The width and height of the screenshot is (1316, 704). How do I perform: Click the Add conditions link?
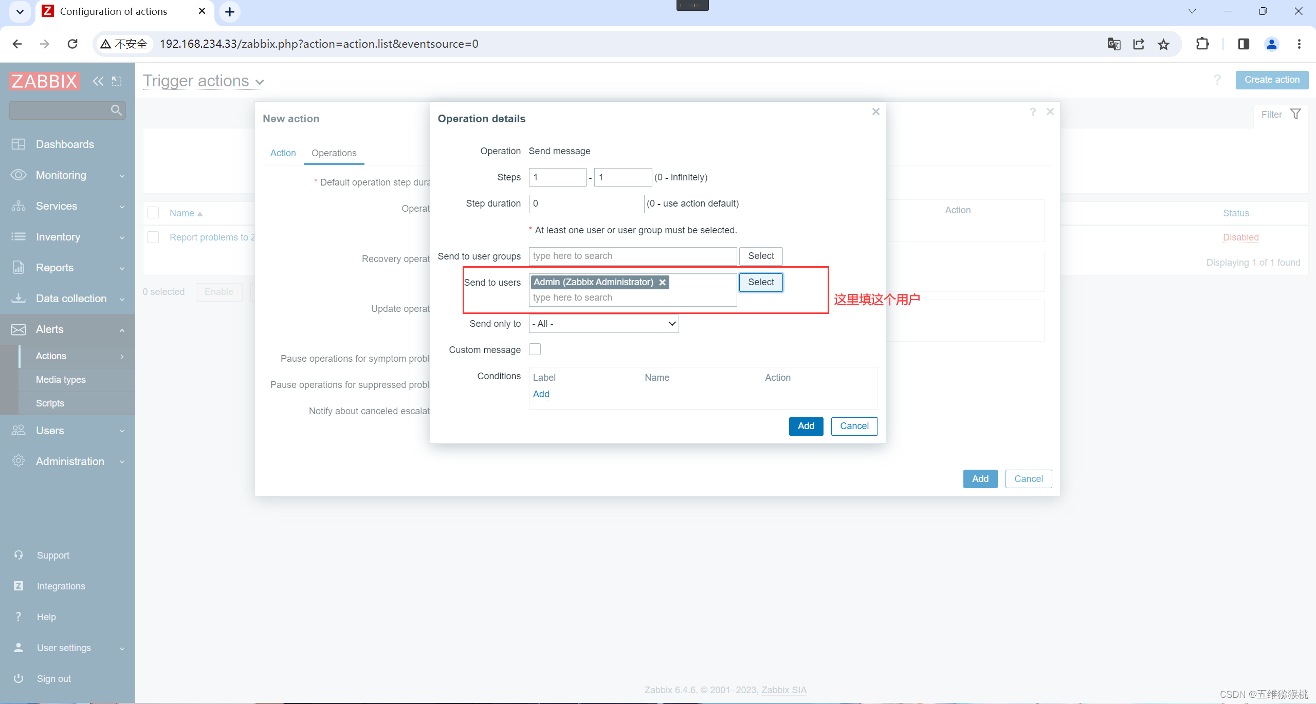point(540,393)
